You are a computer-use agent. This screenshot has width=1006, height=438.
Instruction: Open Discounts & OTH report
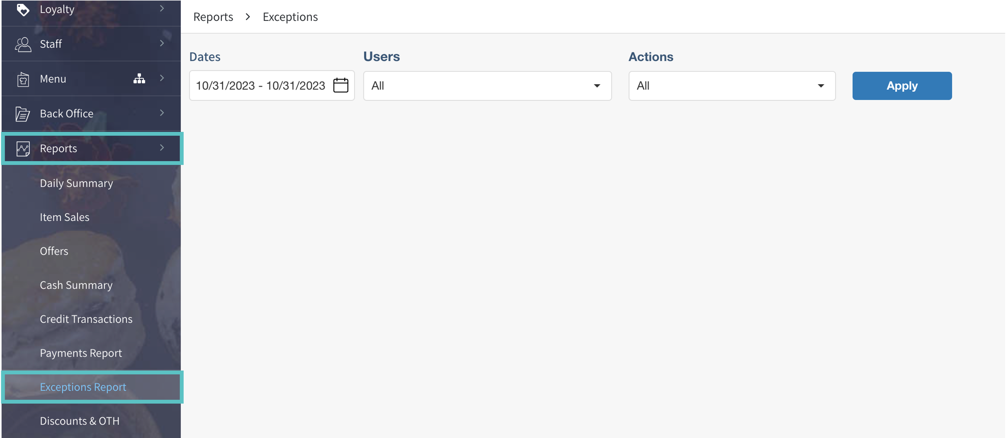click(79, 421)
